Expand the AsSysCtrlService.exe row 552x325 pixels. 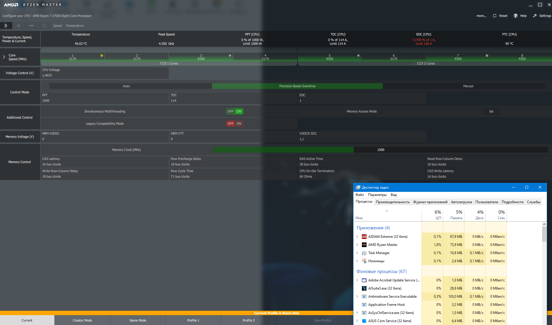pyautogui.click(x=357, y=313)
